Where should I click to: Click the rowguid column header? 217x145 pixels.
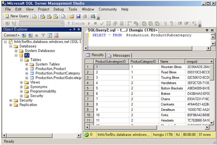tap(197, 62)
